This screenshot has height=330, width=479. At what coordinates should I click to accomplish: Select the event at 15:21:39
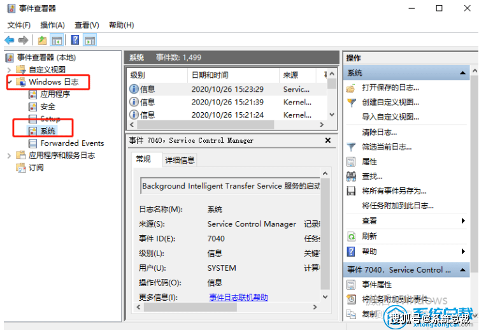coord(227,102)
